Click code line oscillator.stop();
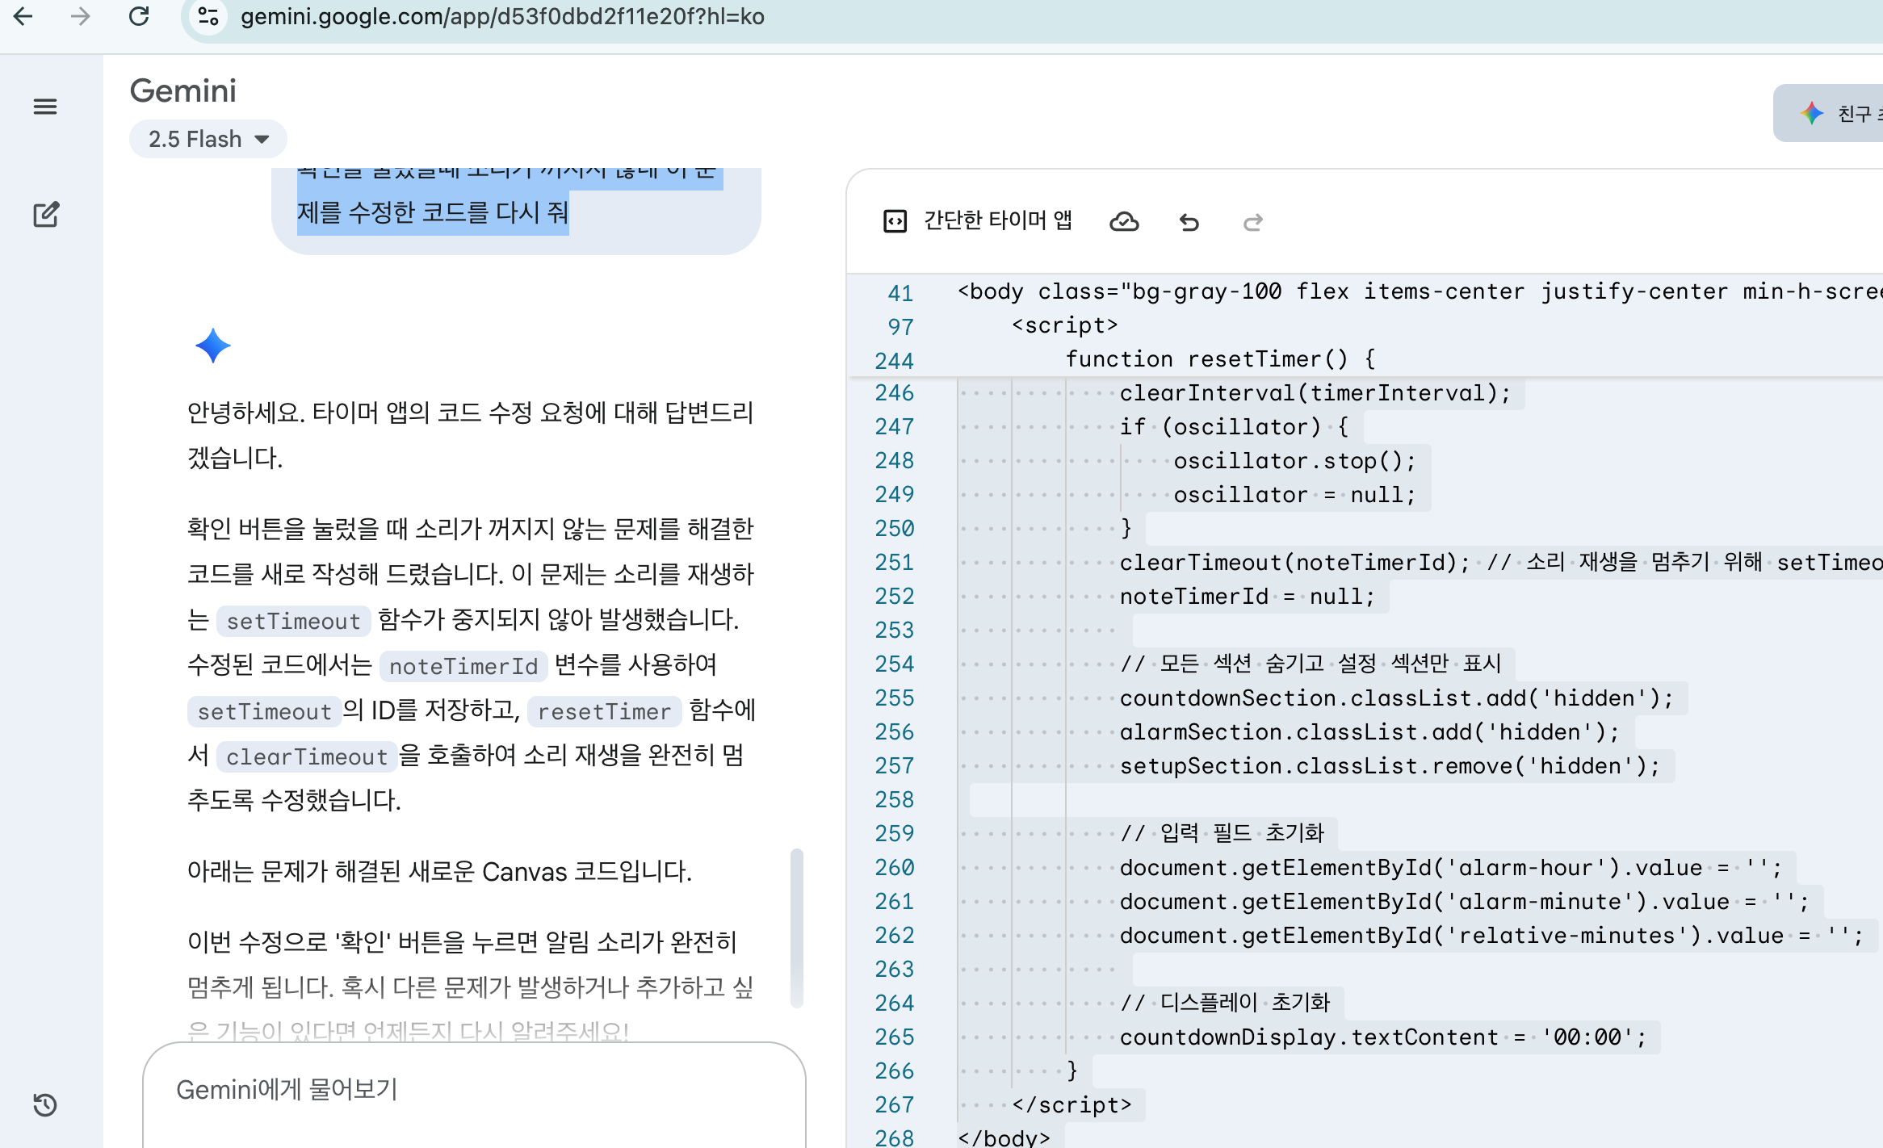 (1294, 461)
